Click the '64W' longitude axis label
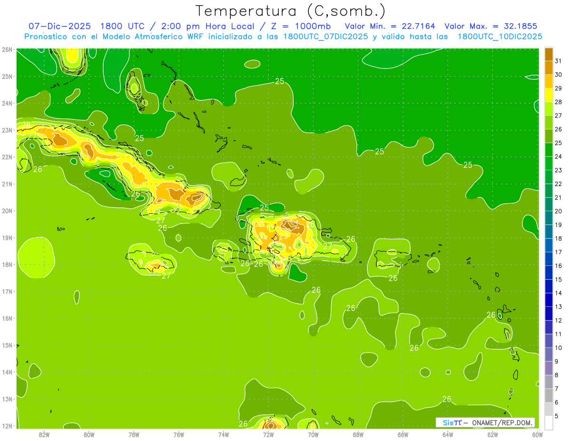571x441 pixels. (x=448, y=434)
